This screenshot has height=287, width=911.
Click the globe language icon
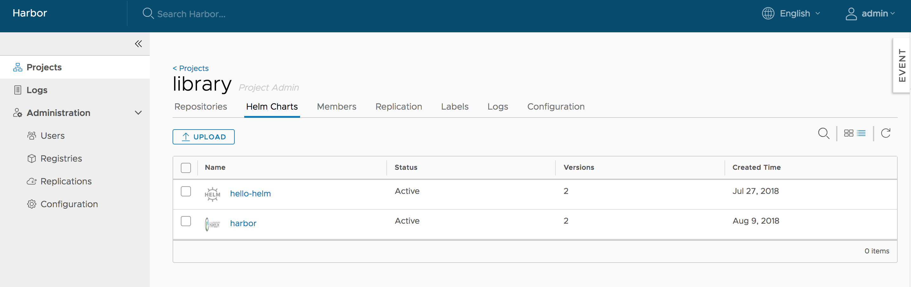(768, 13)
